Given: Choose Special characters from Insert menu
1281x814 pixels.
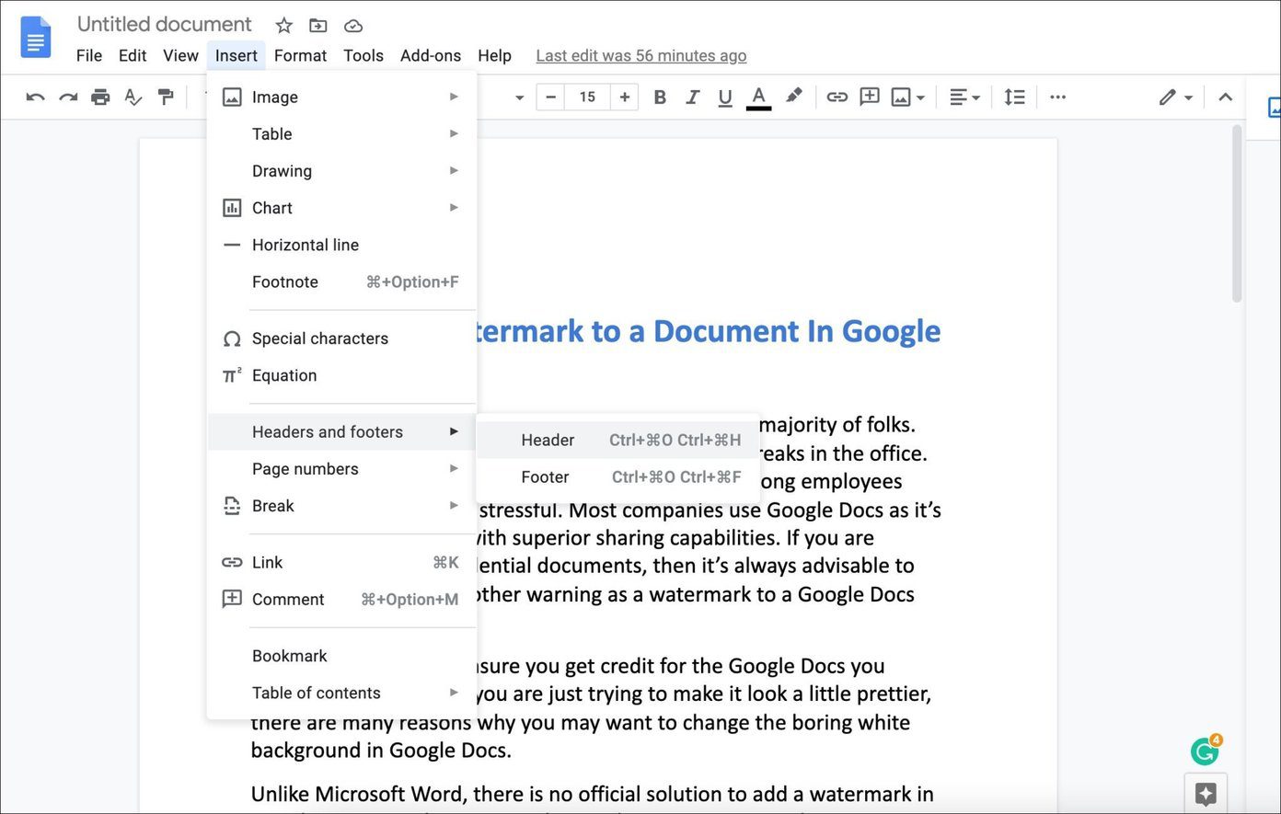Looking at the screenshot, I should [341, 338].
